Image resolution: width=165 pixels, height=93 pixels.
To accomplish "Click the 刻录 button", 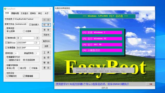I will tap(46, 46).
